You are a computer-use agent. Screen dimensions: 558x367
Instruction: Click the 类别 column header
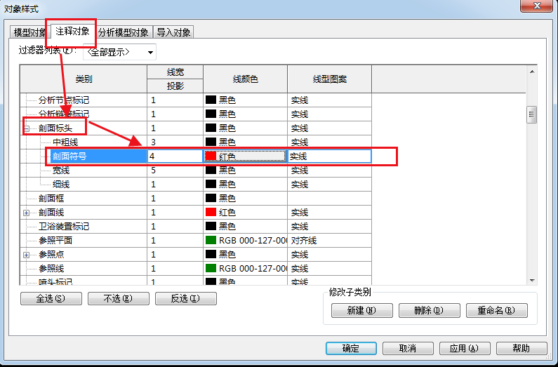[84, 79]
